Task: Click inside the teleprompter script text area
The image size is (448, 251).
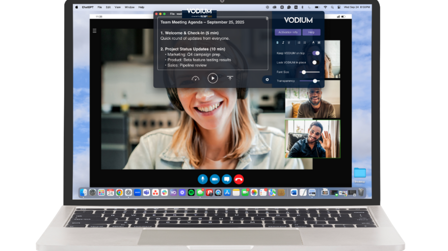Action: point(213,44)
